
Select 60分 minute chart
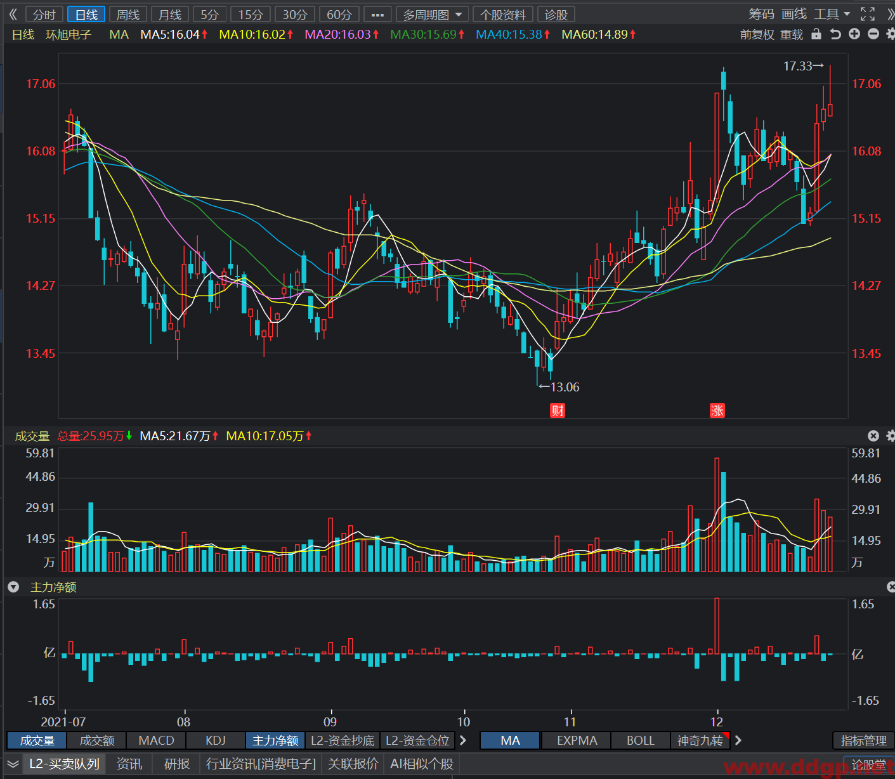coord(339,14)
